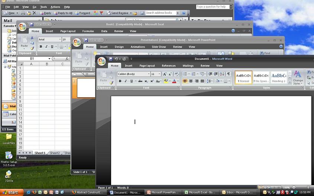Toggle Subscript in the Word ribbon
The width and height of the screenshot is (314, 196).
[146, 81]
